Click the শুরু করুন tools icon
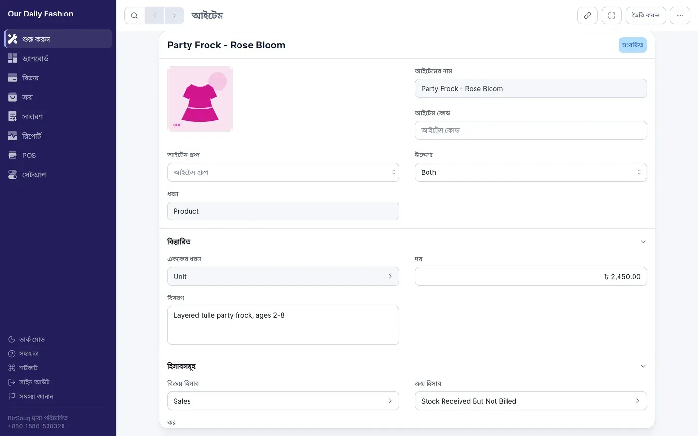This screenshot has width=698, height=436. pyautogui.click(x=13, y=39)
